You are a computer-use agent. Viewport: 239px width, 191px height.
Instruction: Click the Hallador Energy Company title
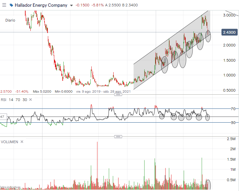(41, 5)
